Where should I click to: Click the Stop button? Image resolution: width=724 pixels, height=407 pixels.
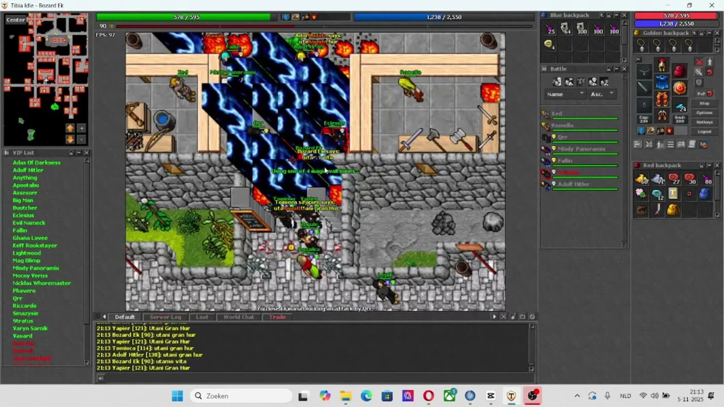pos(704,103)
